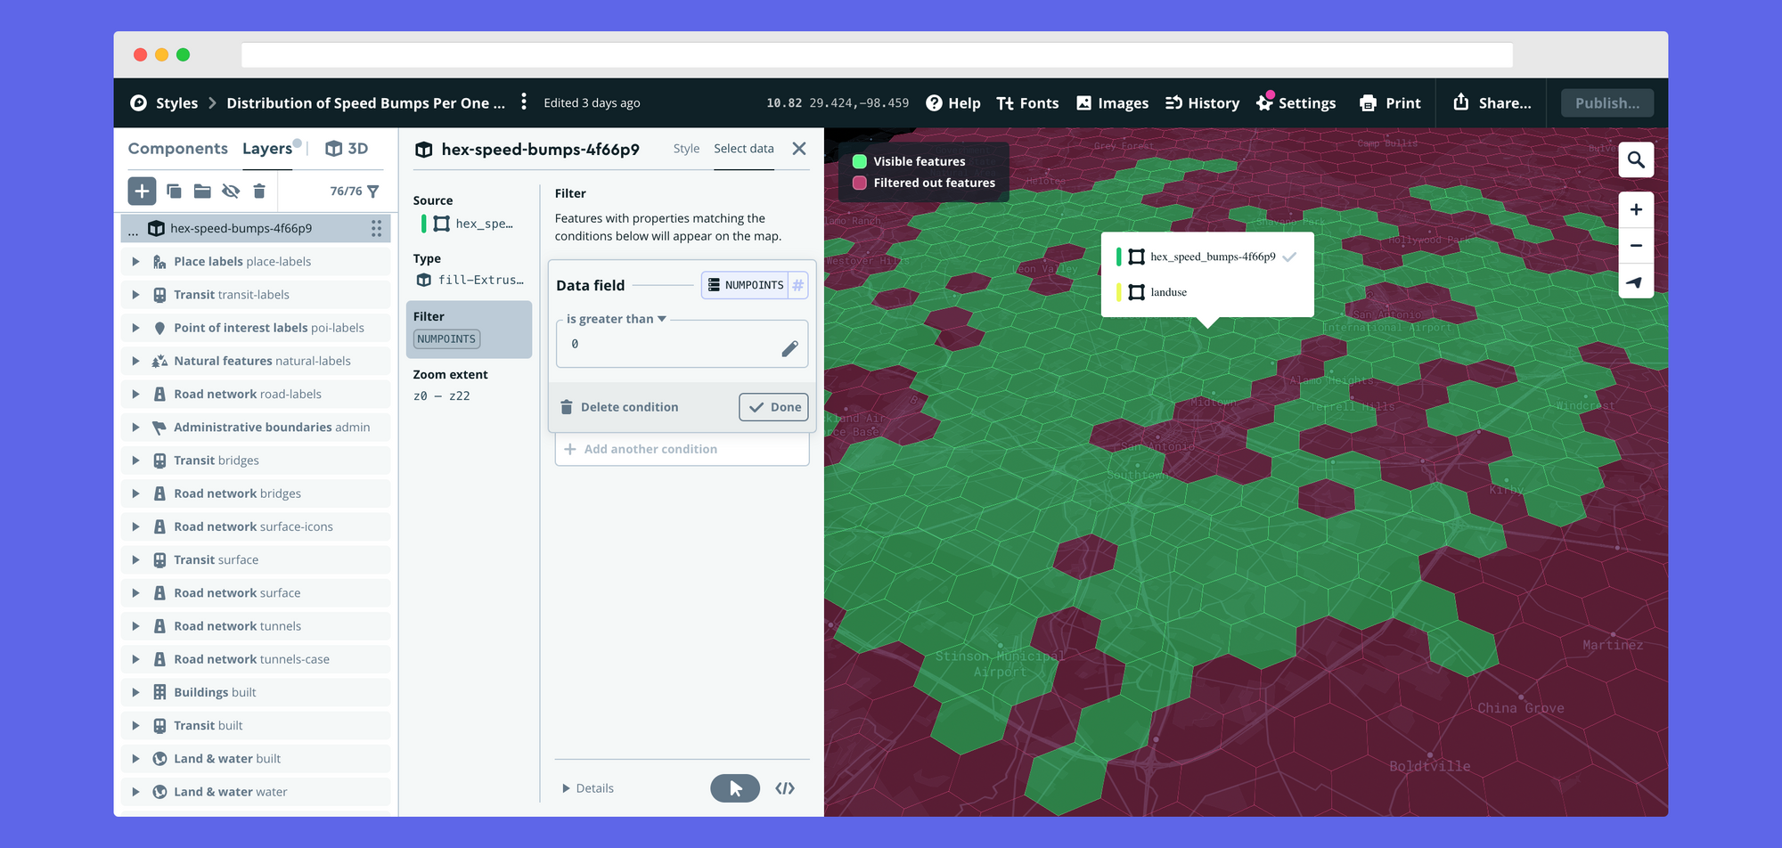Viewport: 1782px width, 848px height.
Task: Delete layer using the trash icon
Action: click(x=259, y=192)
